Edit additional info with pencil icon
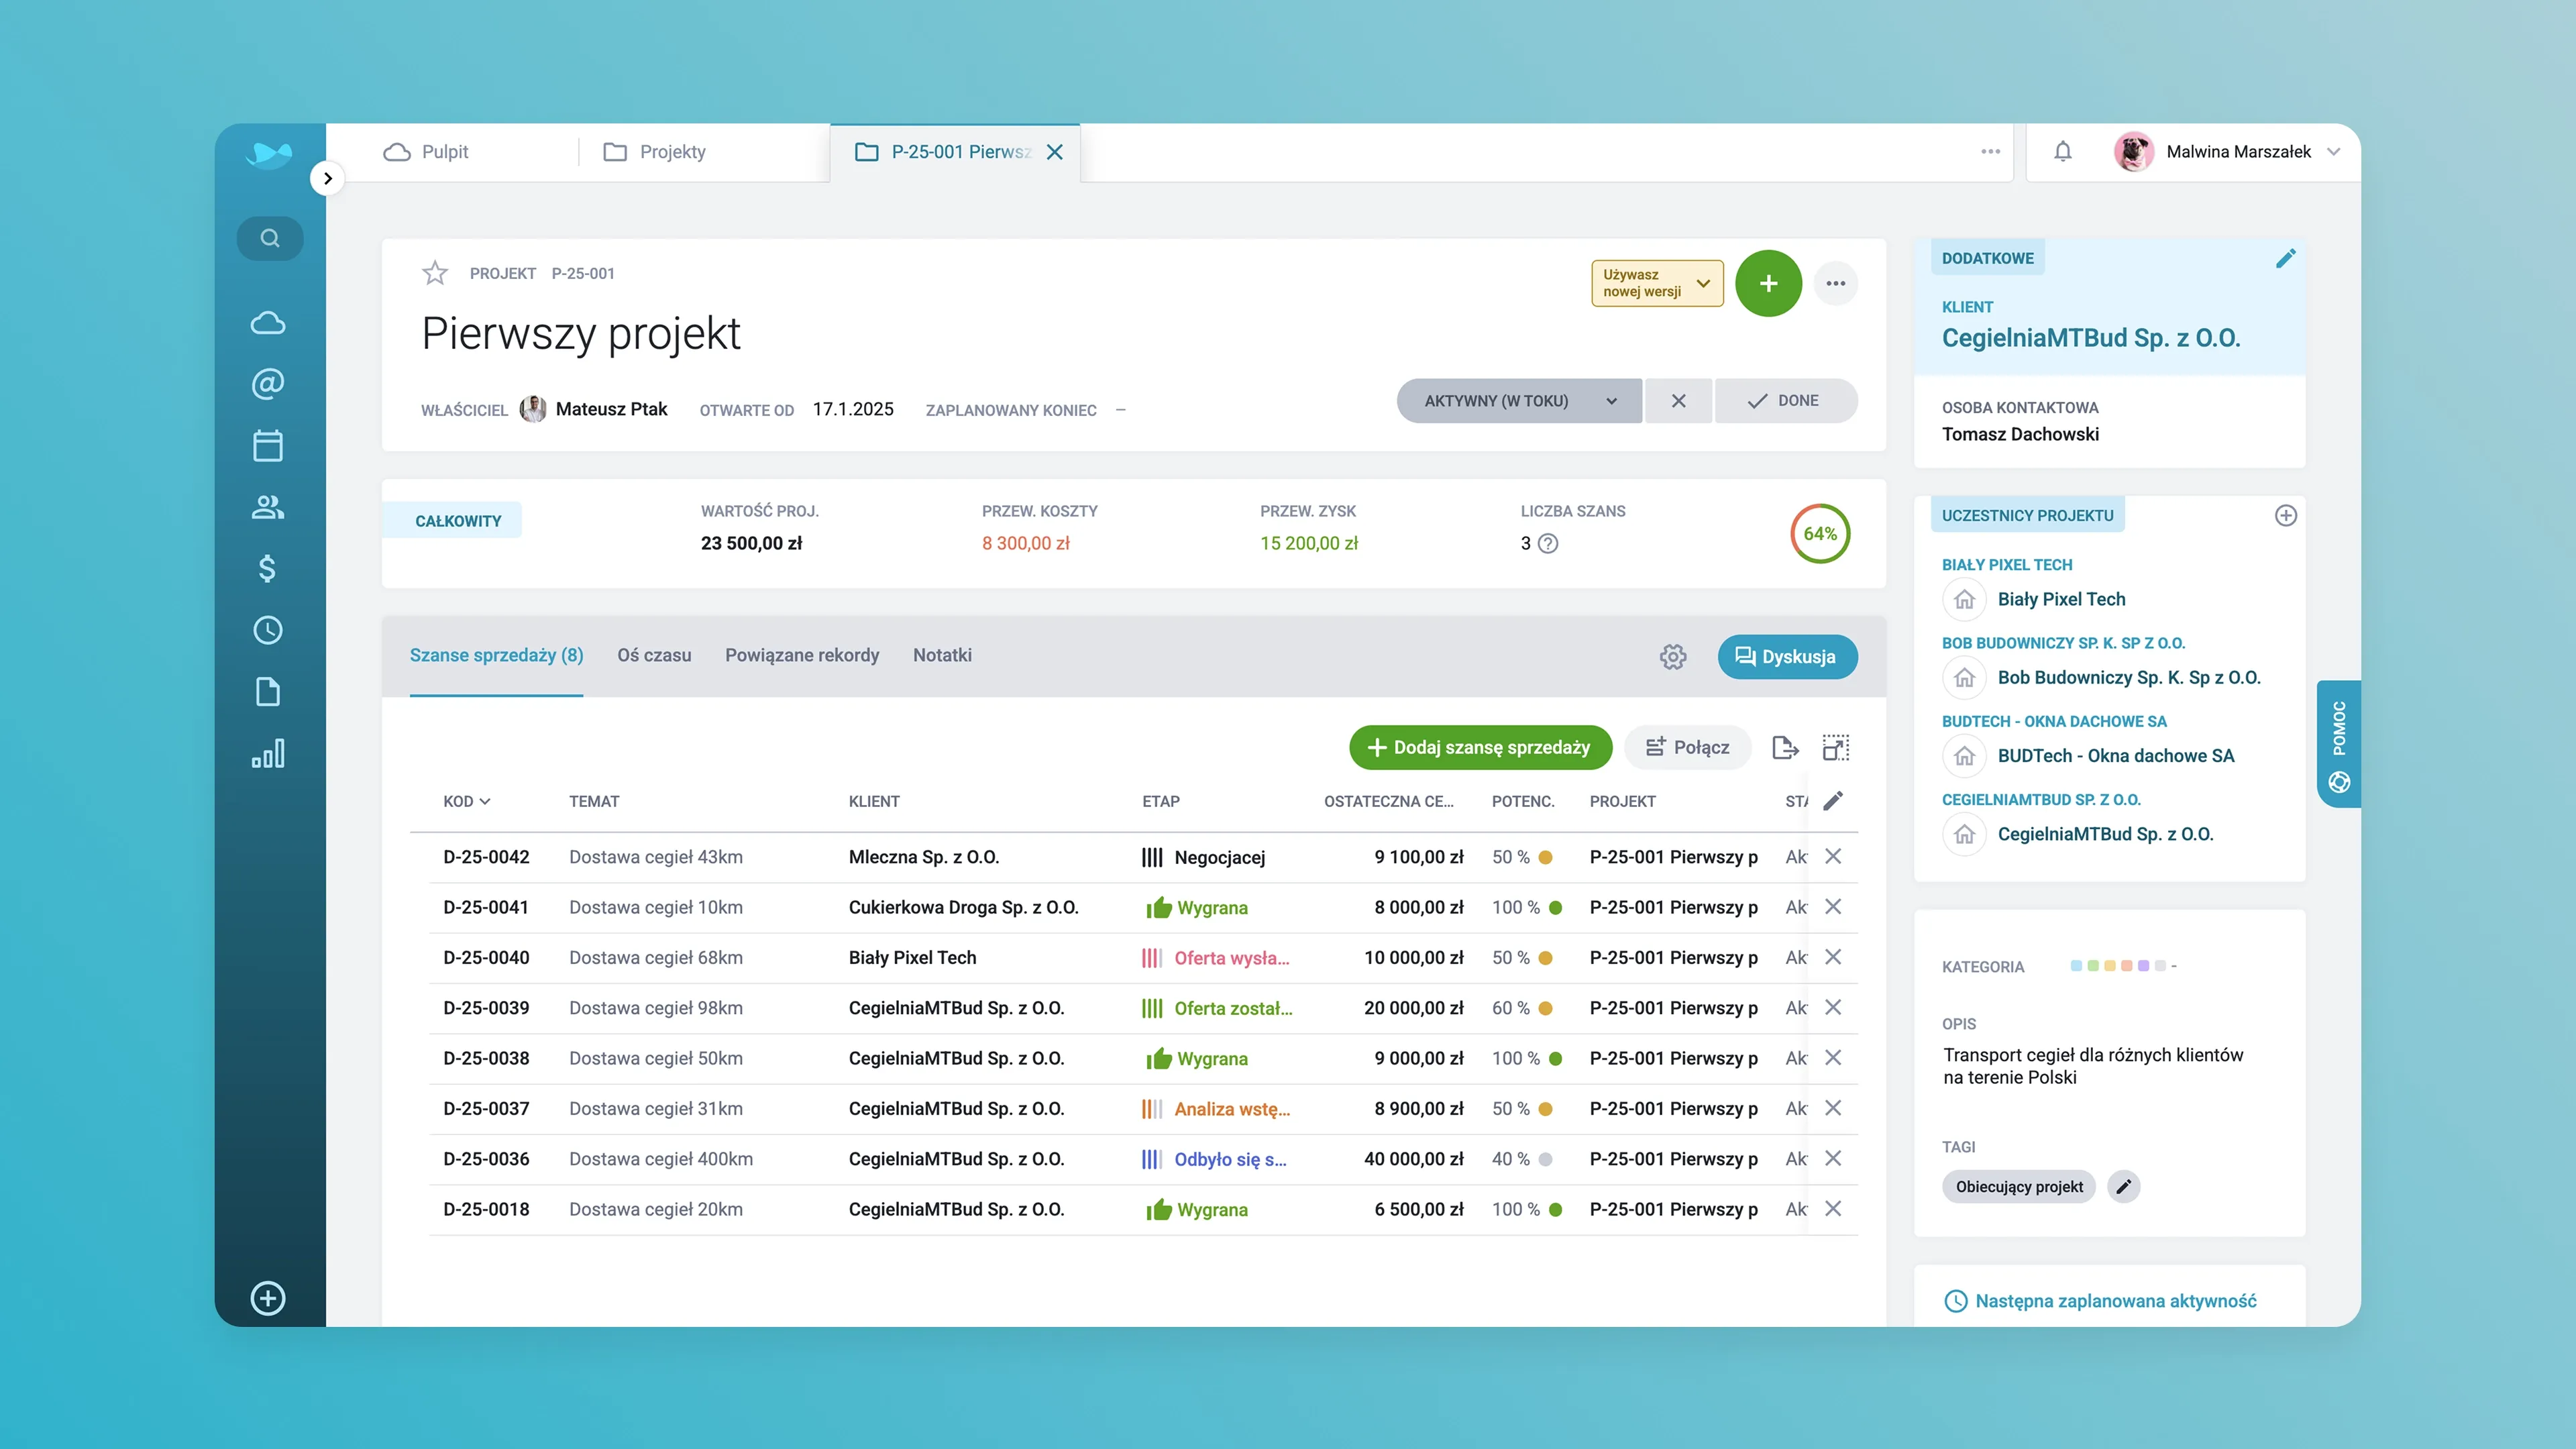Screen dimensions: 2576x1449 pos(2285,259)
